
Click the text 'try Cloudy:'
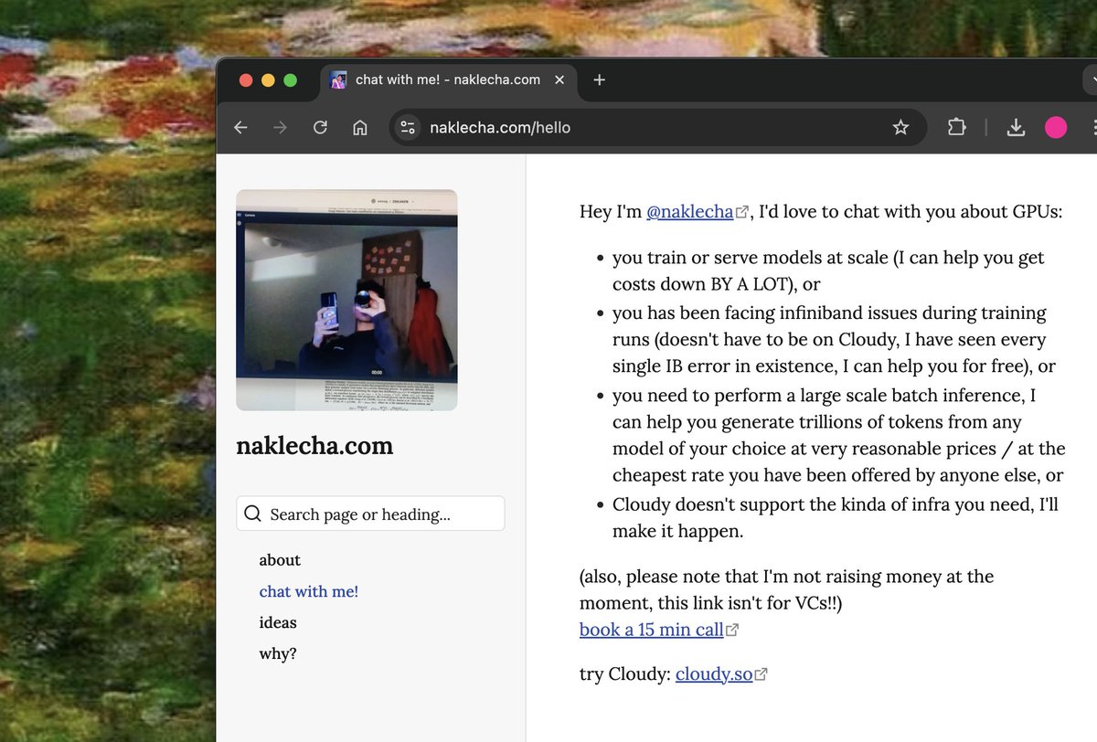pyautogui.click(x=625, y=675)
